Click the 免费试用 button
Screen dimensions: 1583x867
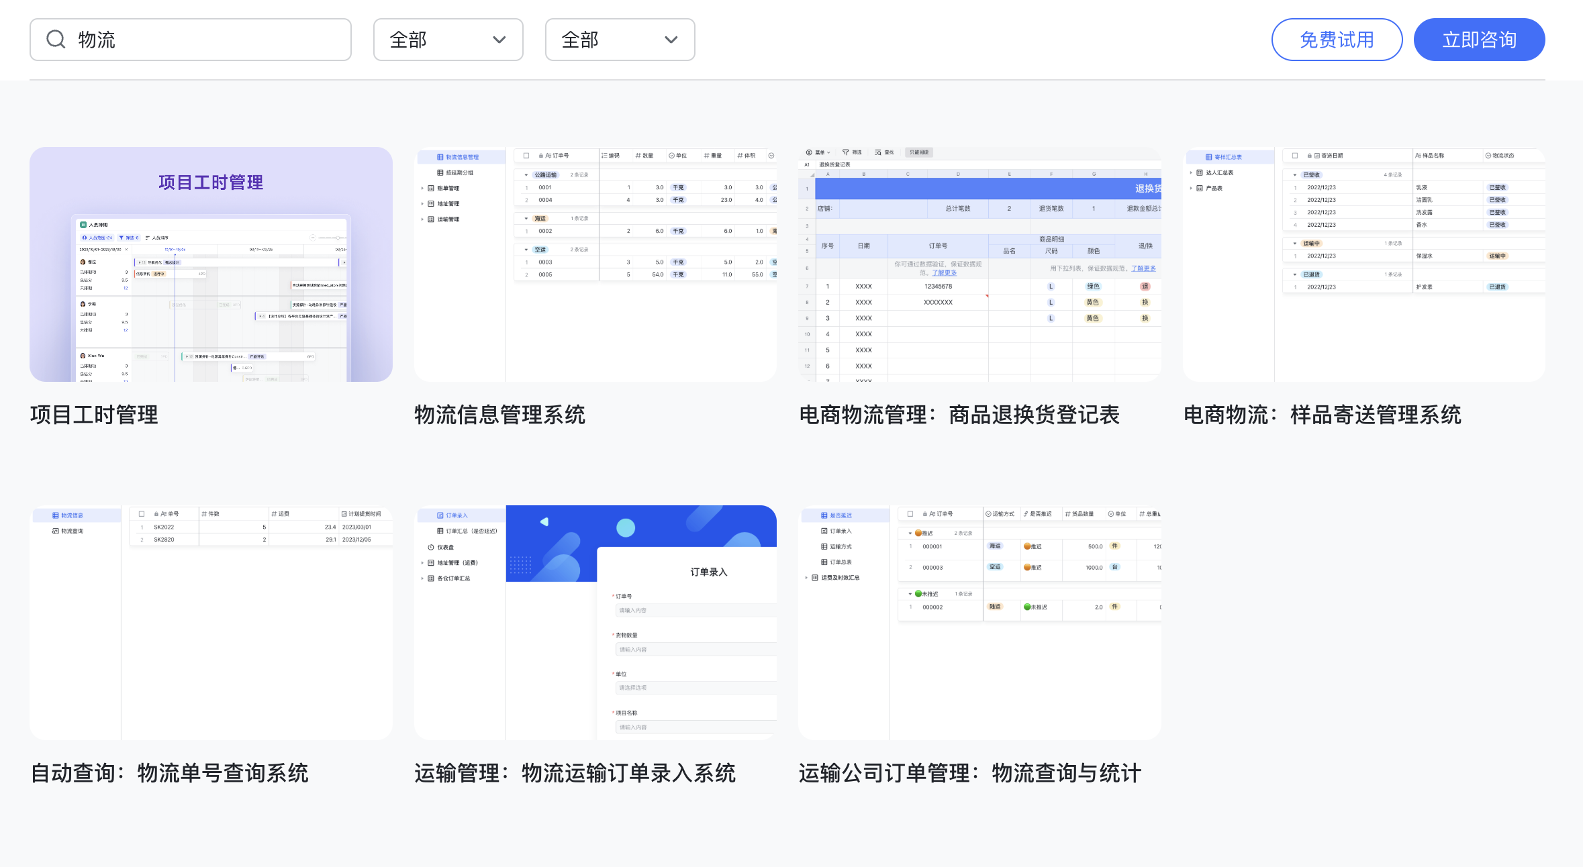coord(1335,40)
